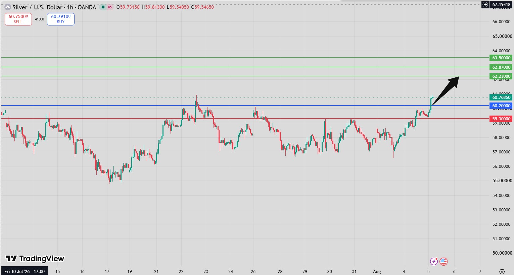Click the high value H59.81300
This screenshot has width=514, height=275.
pos(153,7)
